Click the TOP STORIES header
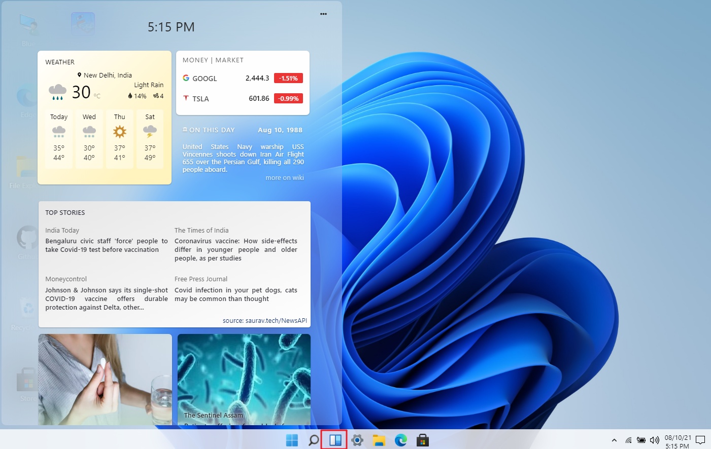The image size is (711, 449). click(x=65, y=212)
